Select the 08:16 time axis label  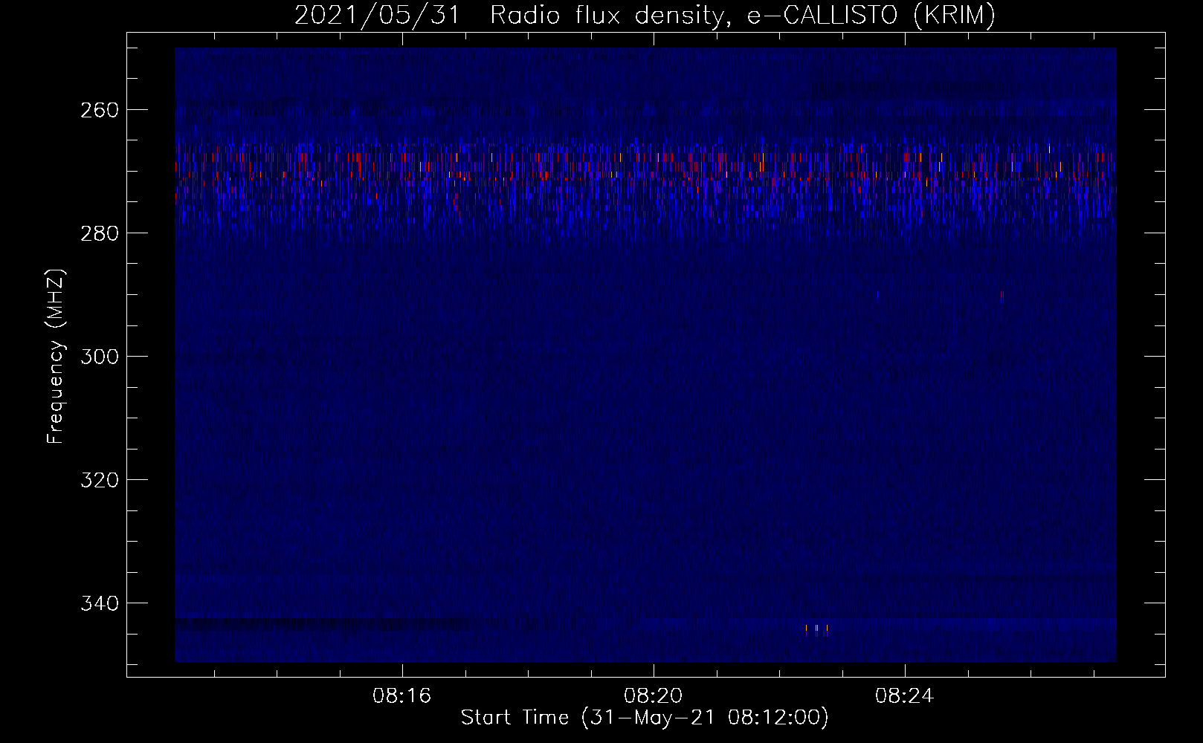(402, 696)
